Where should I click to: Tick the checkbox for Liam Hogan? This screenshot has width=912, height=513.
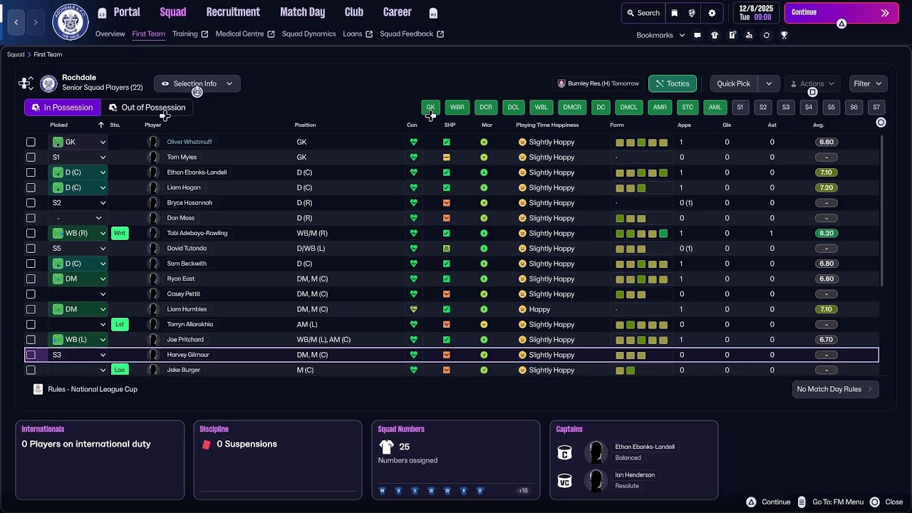click(31, 187)
